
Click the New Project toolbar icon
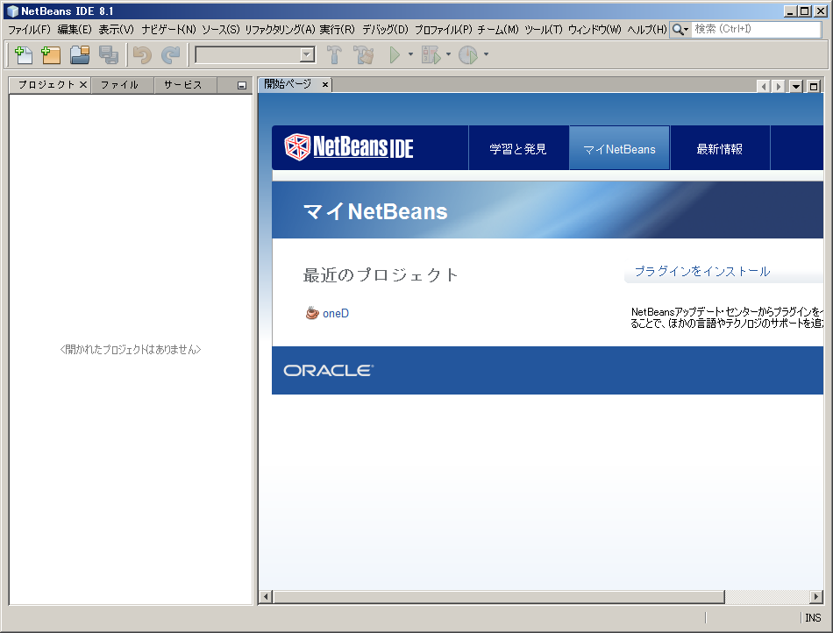click(x=51, y=54)
